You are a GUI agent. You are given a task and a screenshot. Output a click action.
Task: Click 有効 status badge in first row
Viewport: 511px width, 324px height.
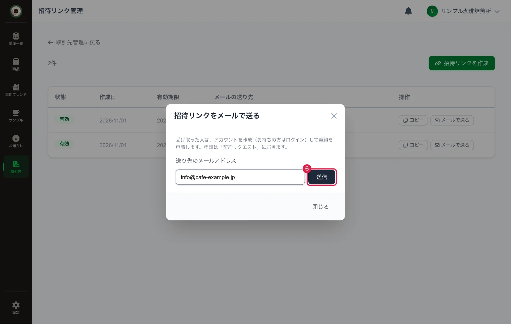point(64,119)
